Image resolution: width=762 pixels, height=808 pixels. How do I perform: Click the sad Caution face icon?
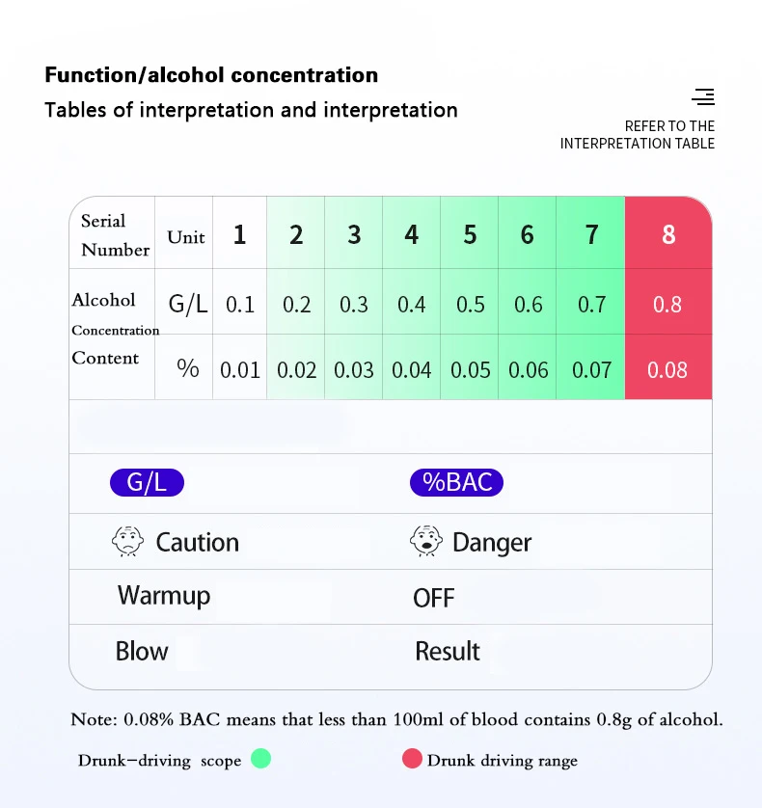pyautogui.click(x=128, y=541)
